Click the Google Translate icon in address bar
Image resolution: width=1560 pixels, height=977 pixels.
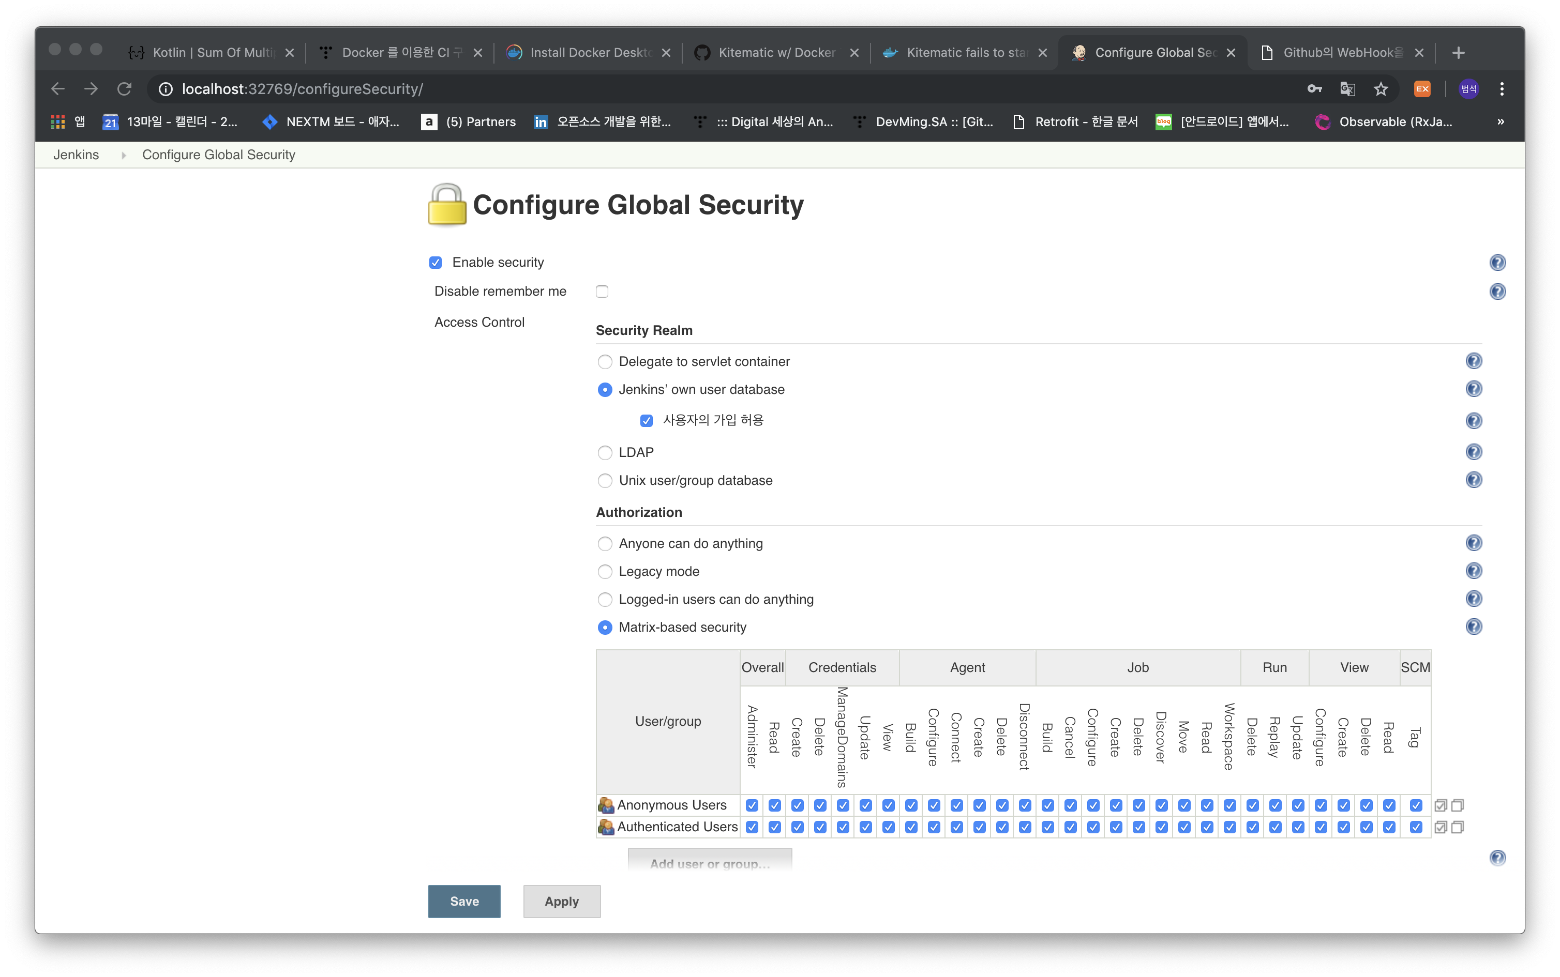click(1347, 89)
